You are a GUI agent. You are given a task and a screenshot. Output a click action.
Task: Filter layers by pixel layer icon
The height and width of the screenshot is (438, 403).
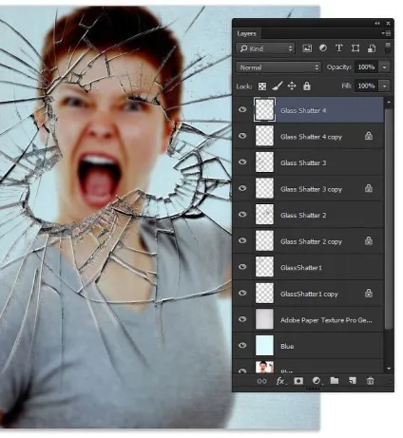point(307,48)
